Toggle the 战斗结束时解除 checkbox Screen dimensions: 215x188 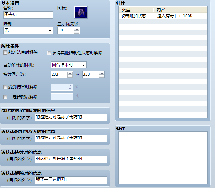coord(5,52)
